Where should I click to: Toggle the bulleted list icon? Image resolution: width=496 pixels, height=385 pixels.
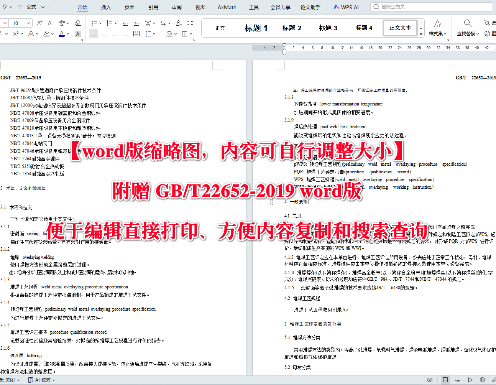point(95,23)
